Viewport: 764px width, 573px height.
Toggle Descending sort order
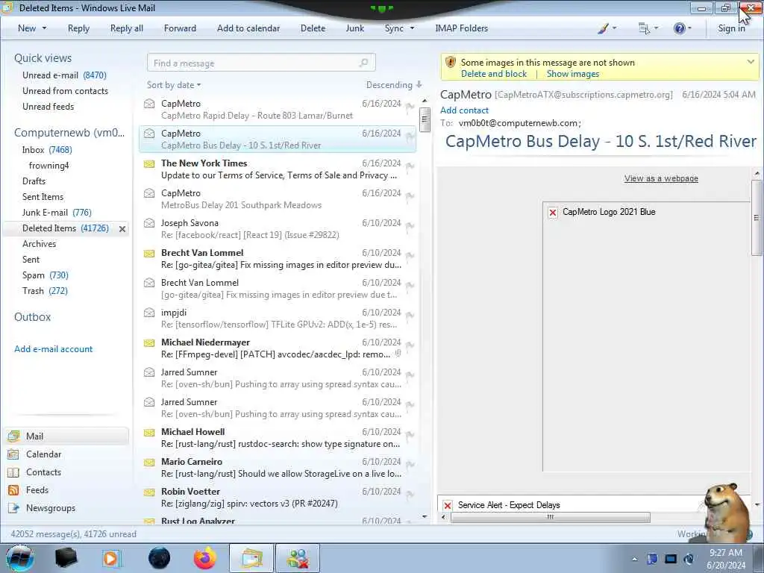pyautogui.click(x=394, y=85)
